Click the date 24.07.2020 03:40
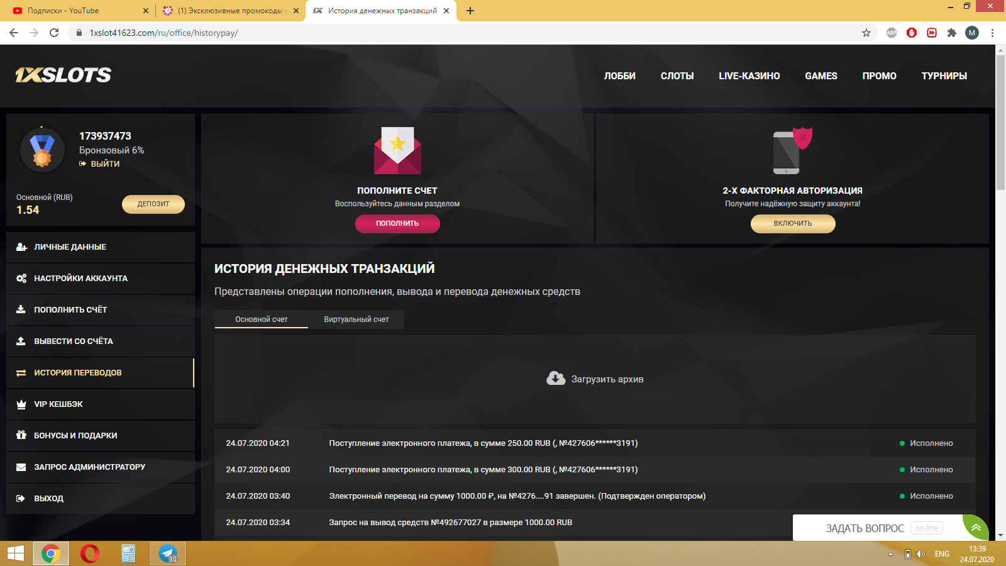Viewport: 1006px width, 566px height. coord(258,496)
